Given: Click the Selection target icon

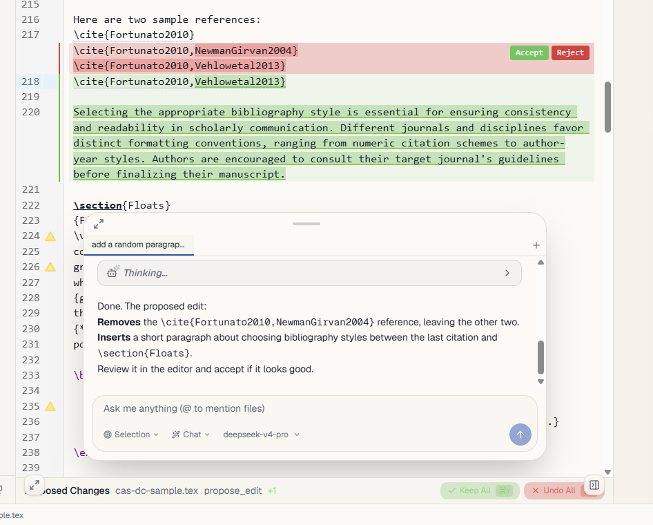Looking at the screenshot, I should coord(108,435).
